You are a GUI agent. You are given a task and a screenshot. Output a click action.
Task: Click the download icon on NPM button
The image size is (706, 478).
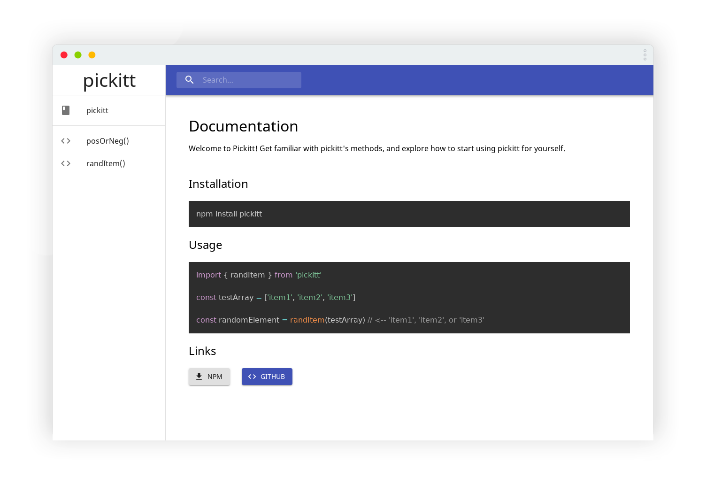[x=199, y=377]
